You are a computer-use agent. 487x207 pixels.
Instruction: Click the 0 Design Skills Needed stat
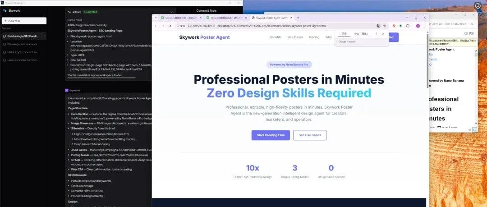click(x=331, y=171)
